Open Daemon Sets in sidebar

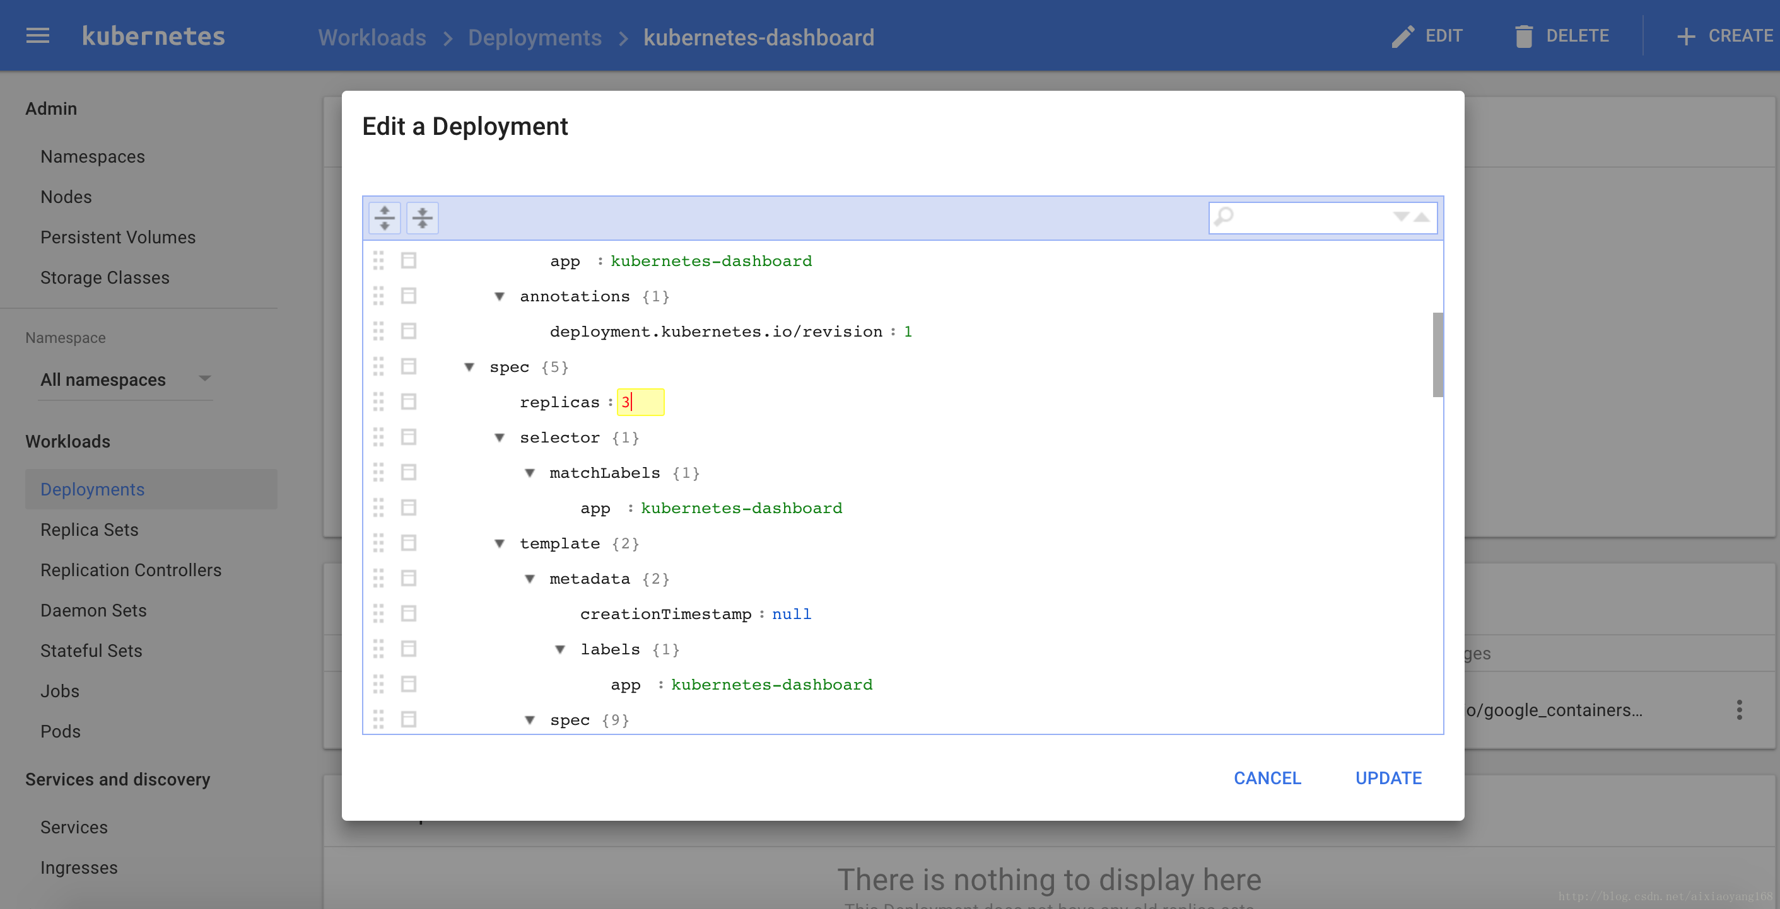coord(93,611)
